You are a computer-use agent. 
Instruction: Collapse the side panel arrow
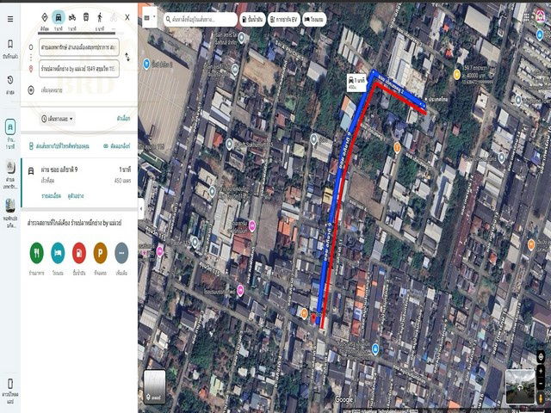coord(141,208)
